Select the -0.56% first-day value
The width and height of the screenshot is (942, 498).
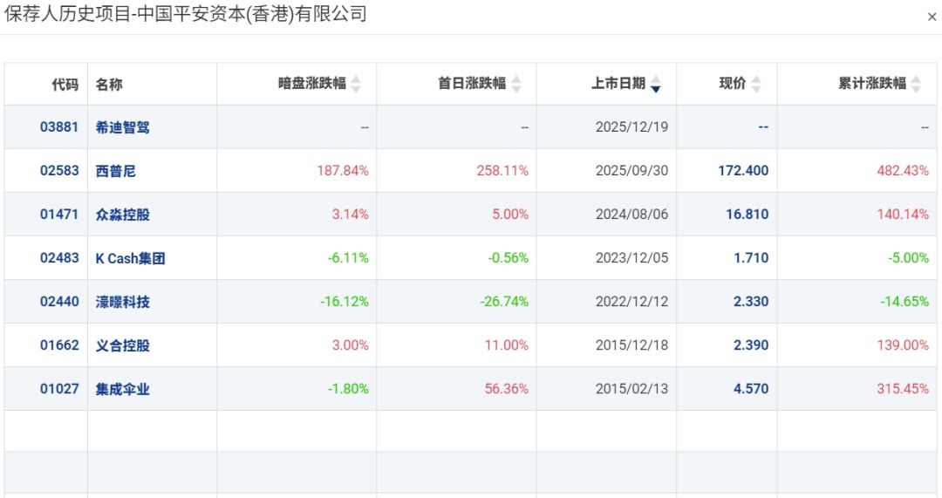pyautogui.click(x=508, y=257)
